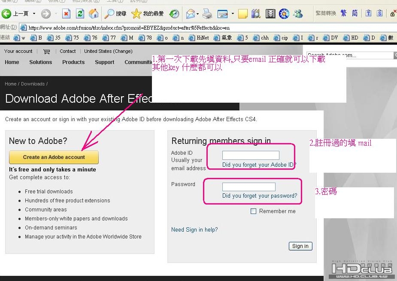Open the HD links-bar bookmark
Screen dimensions: 397x281
(x=351, y=38)
